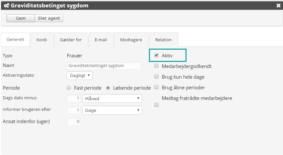Check Medtag fratrådte medarbejdere option

tap(156, 105)
